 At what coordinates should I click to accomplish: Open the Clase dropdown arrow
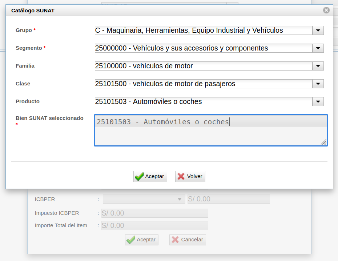click(x=318, y=84)
